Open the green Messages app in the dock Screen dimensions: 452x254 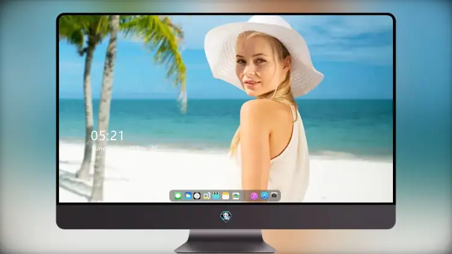(x=178, y=196)
